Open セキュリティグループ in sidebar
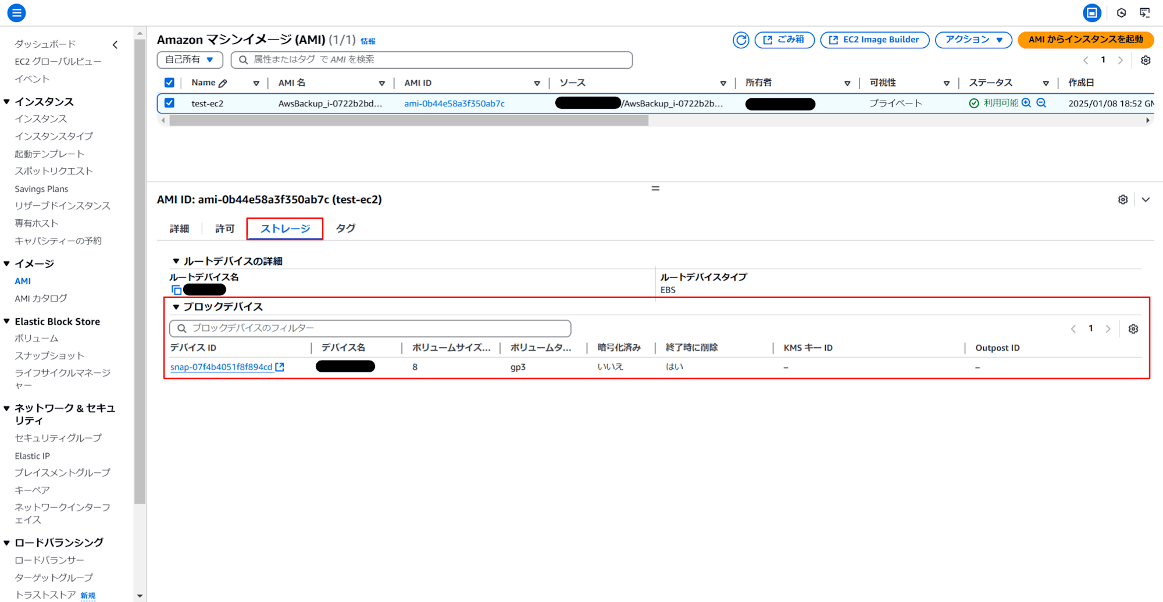This screenshot has height=602, width=1163. pos(58,438)
